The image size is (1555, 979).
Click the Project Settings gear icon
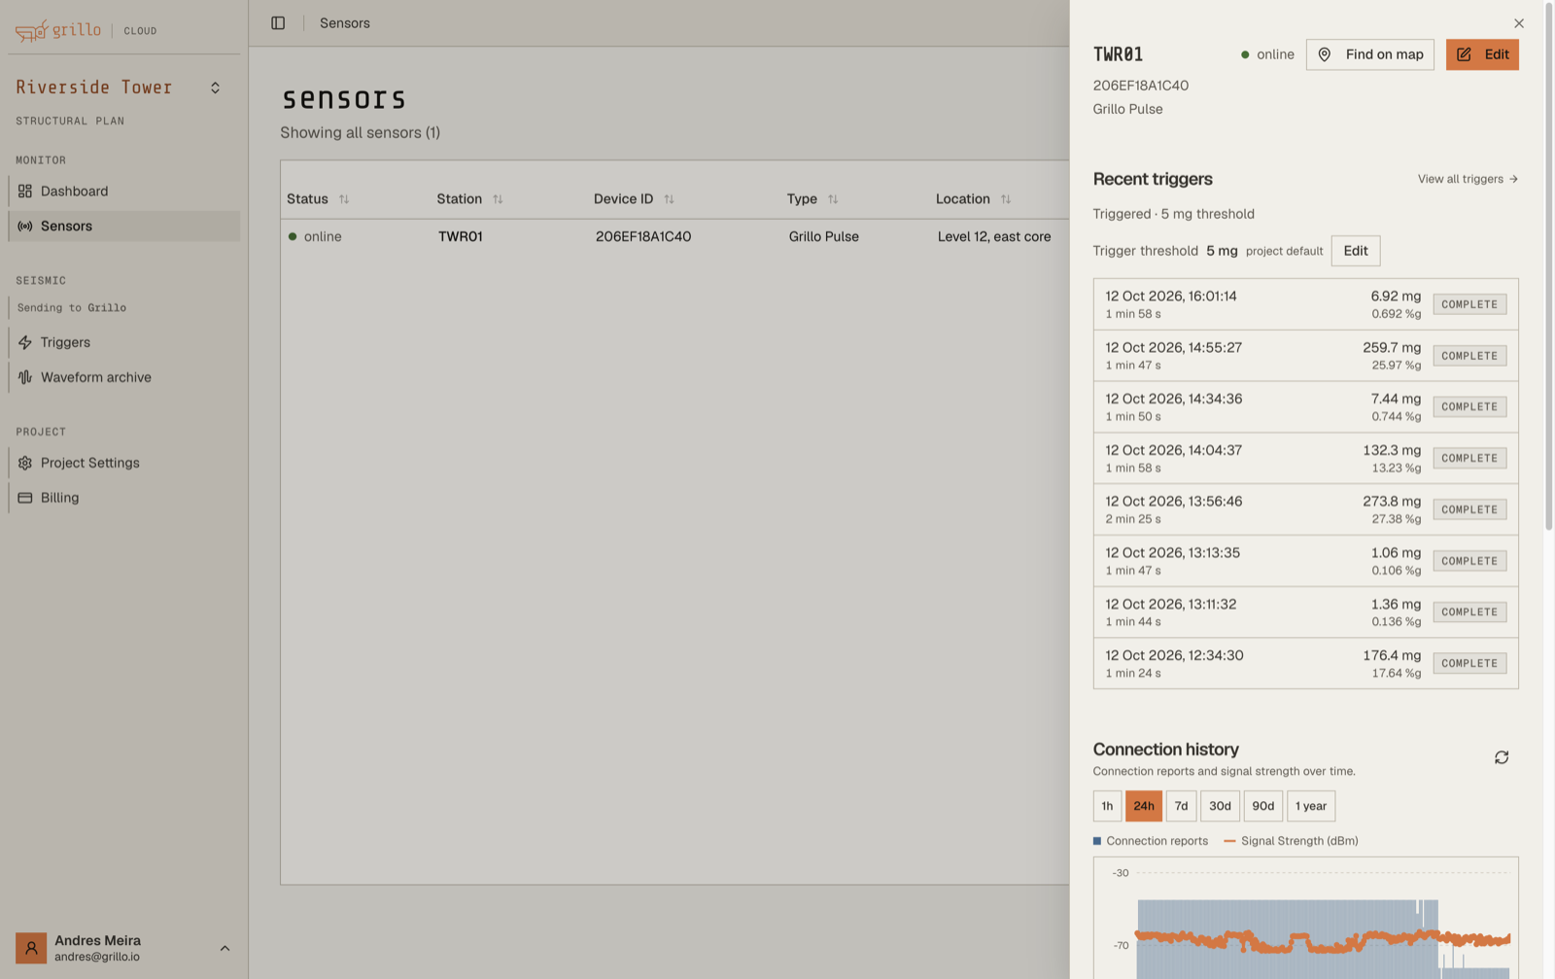point(25,463)
